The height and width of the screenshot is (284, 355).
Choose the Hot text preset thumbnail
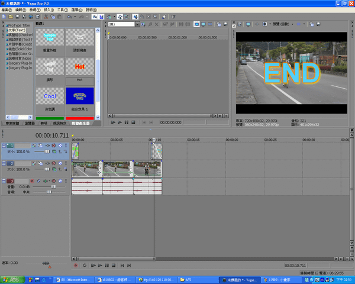80,67
